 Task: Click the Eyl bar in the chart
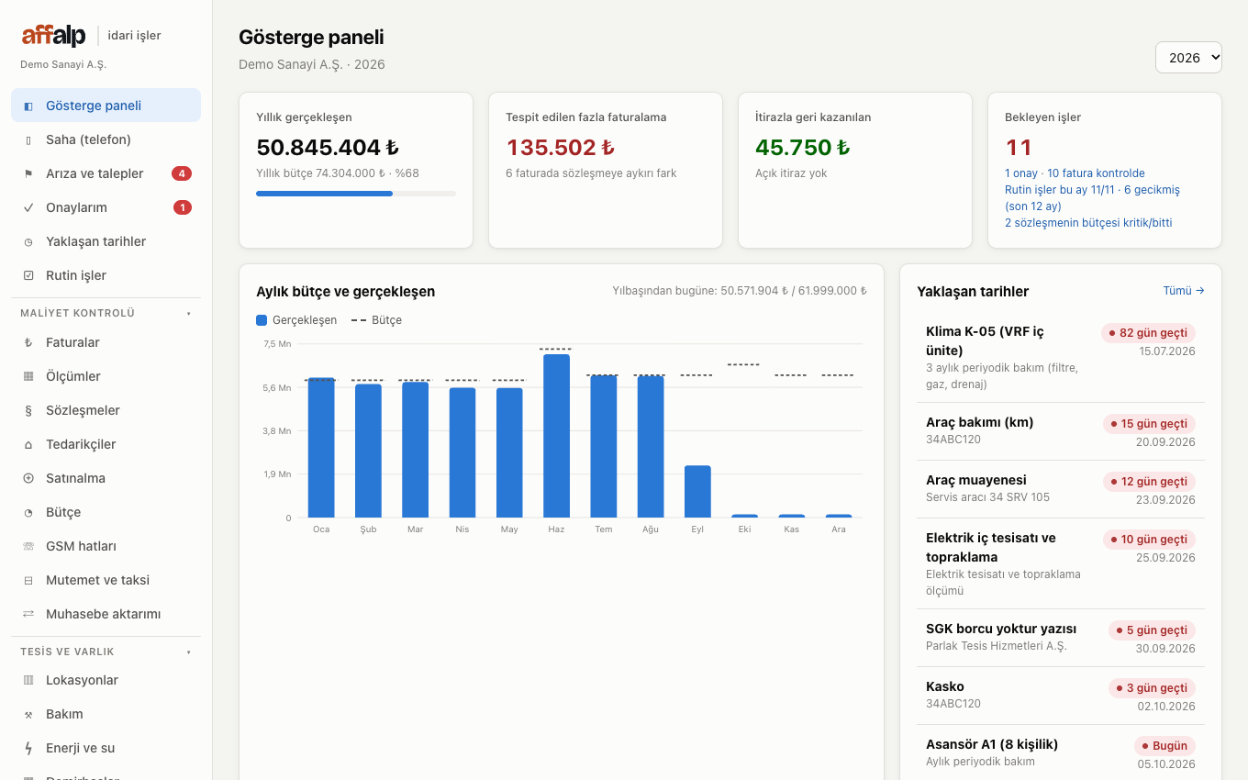697,492
